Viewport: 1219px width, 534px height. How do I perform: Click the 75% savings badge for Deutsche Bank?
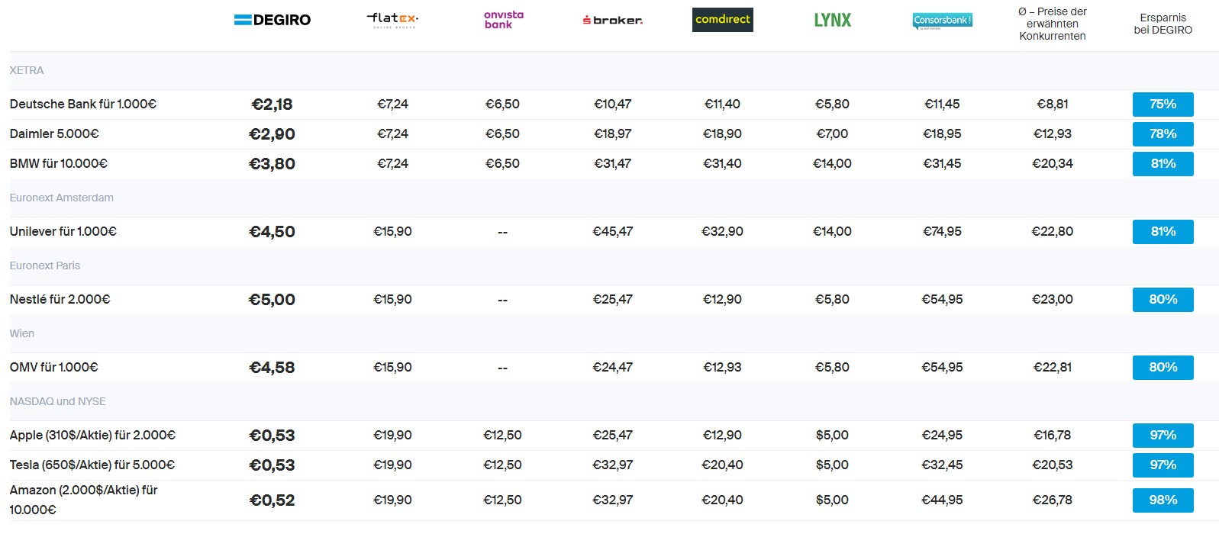click(1163, 105)
